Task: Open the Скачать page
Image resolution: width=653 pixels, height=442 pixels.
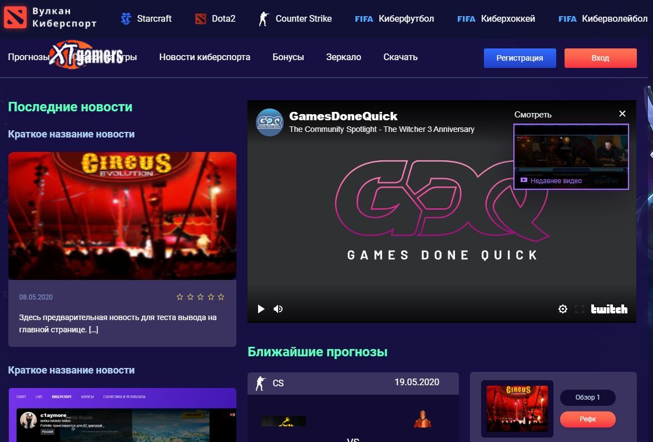Action: 400,57
